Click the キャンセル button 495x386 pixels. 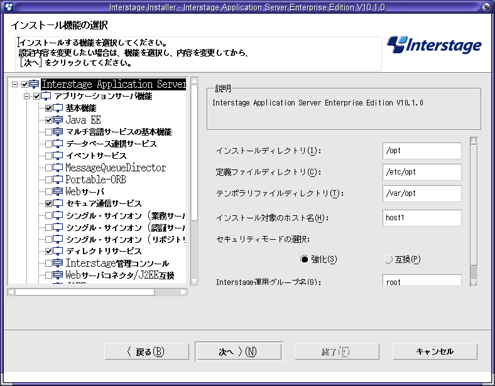pos(435,351)
